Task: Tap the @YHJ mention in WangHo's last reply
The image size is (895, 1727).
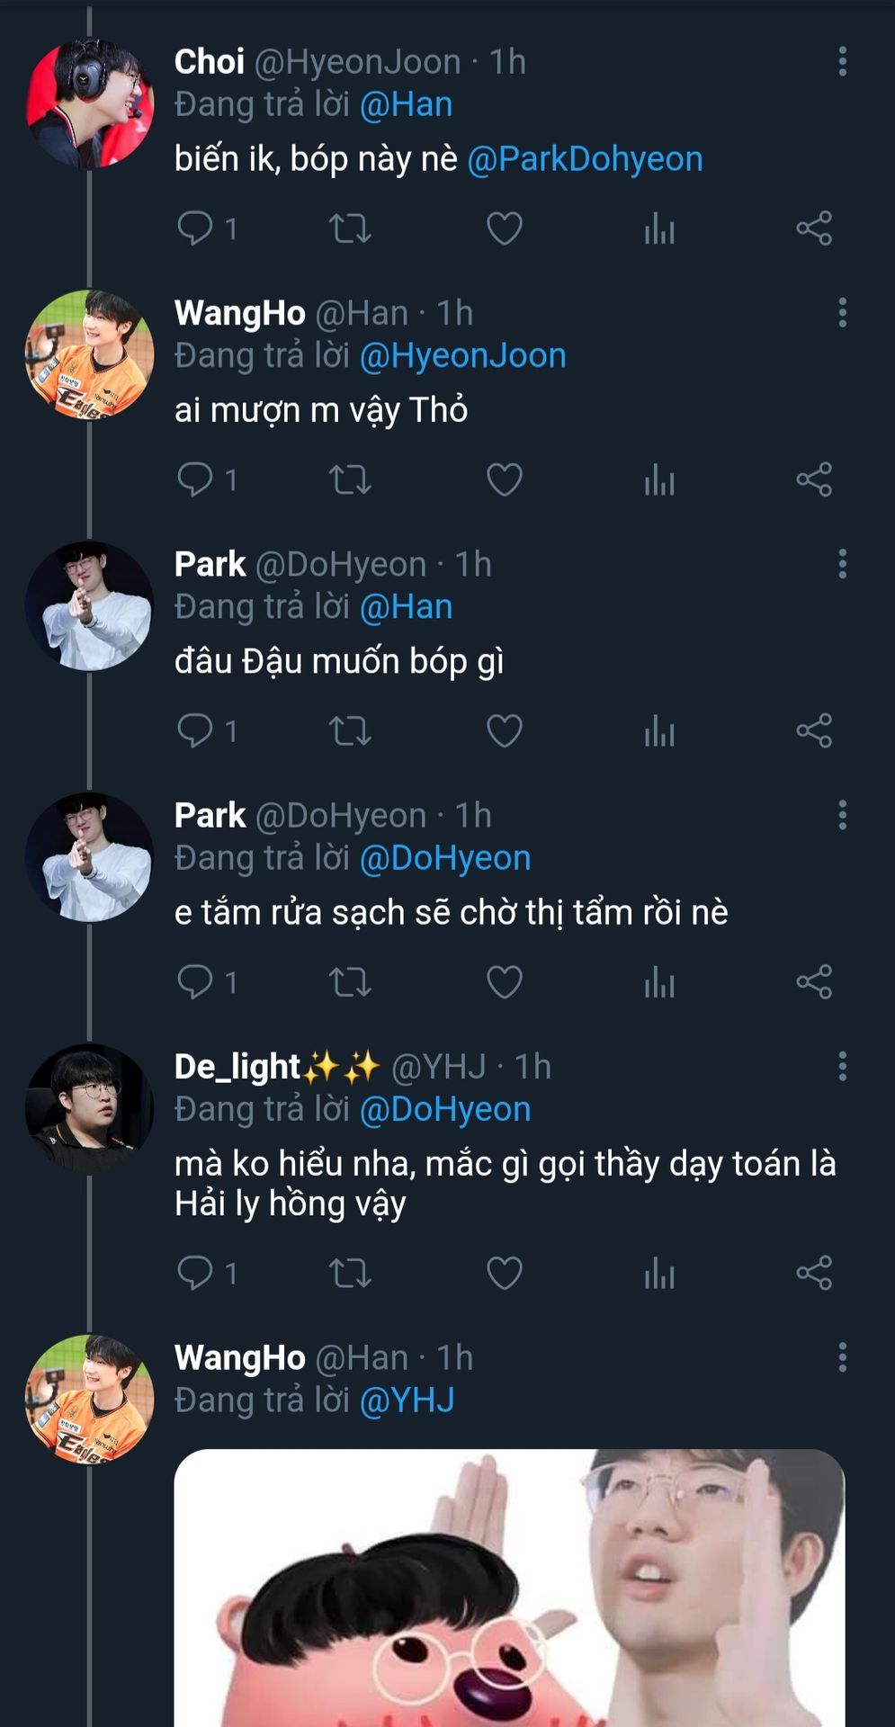Action: point(407,1400)
